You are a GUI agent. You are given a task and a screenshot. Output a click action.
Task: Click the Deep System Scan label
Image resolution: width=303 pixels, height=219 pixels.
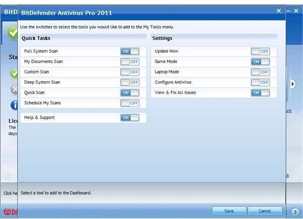[42, 82]
